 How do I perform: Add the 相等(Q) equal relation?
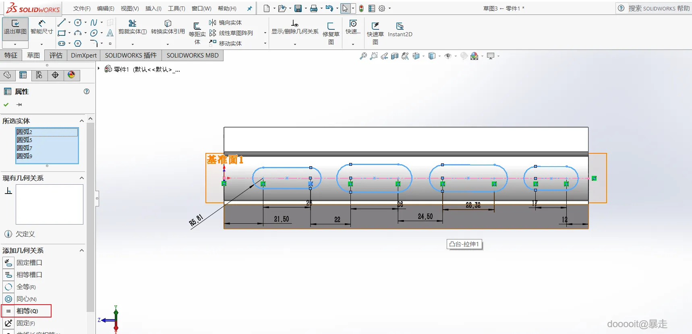27,311
